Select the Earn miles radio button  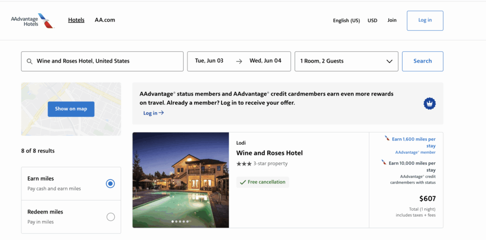point(110,184)
